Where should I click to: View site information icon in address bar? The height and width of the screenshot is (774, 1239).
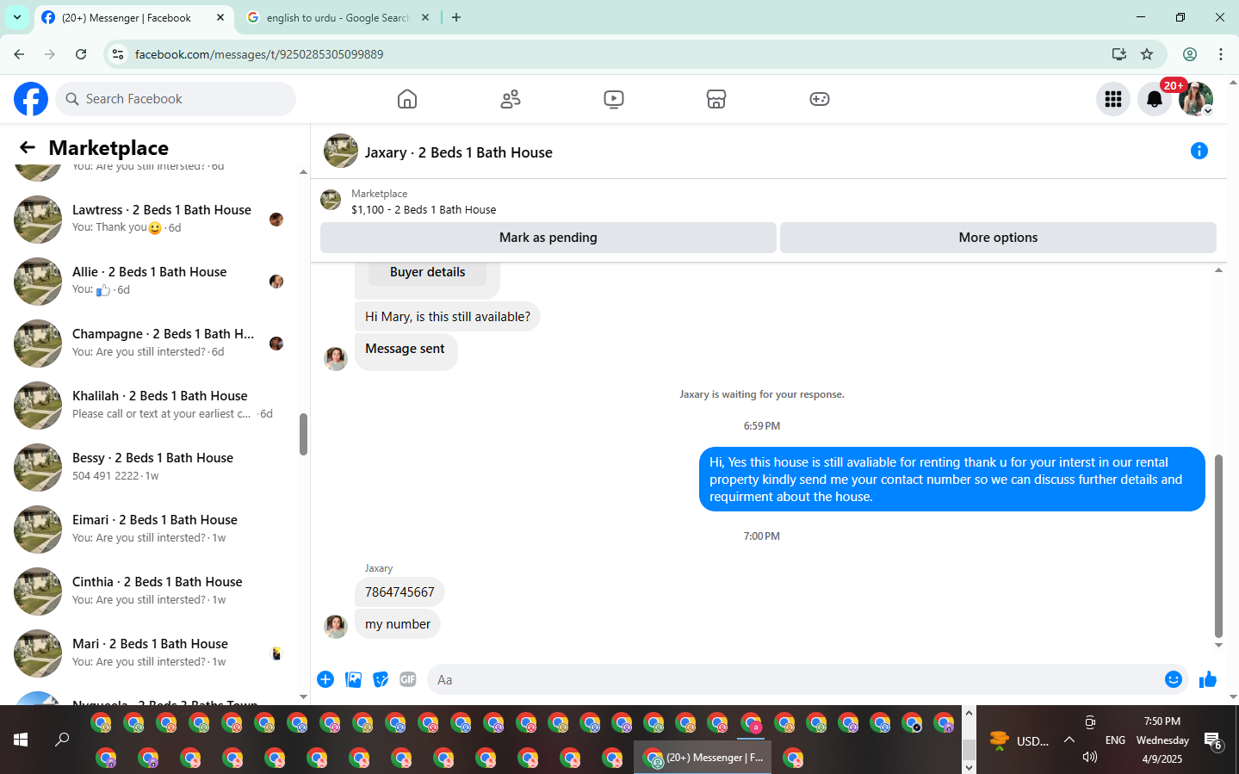(x=118, y=54)
